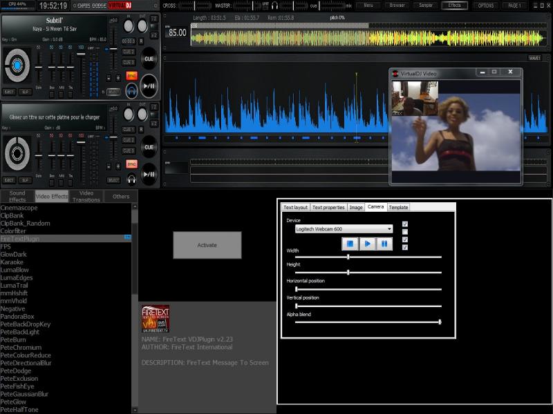Click SYNC on the bottom deck
The image size is (553, 414).
click(131, 164)
